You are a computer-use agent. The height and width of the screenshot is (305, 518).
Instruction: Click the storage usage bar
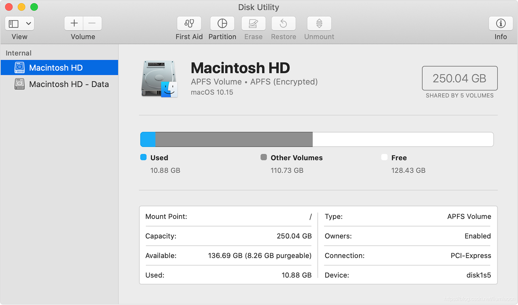click(x=316, y=139)
